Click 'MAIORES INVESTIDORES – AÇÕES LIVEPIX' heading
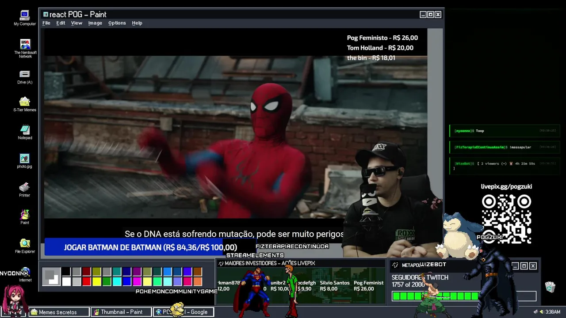The image size is (566, 318). click(x=270, y=263)
